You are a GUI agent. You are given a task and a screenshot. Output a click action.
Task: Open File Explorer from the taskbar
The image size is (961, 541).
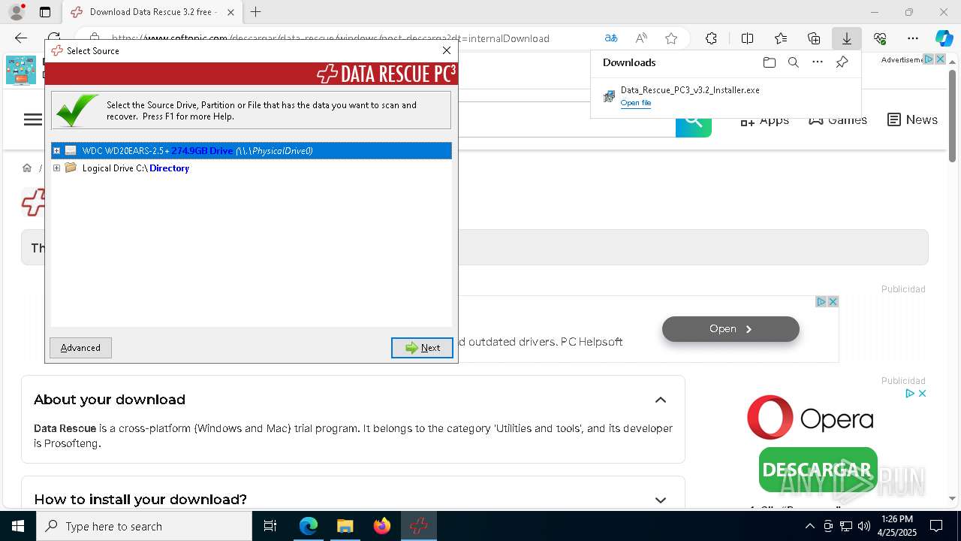click(345, 526)
